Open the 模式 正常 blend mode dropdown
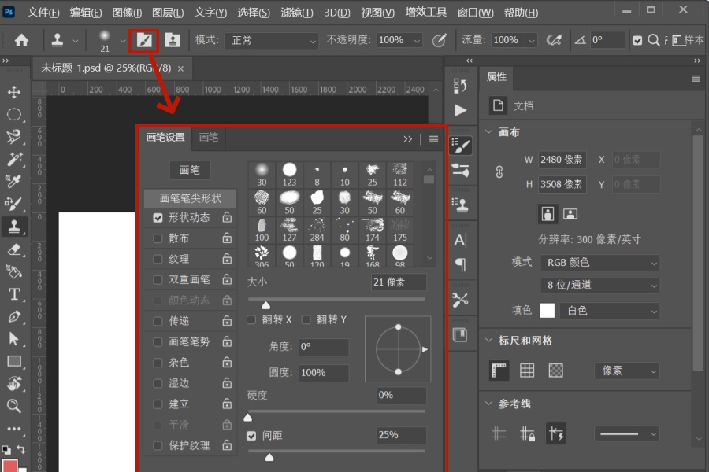Image resolution: width=709 pixels, height=472 pixels. [272, 41]
